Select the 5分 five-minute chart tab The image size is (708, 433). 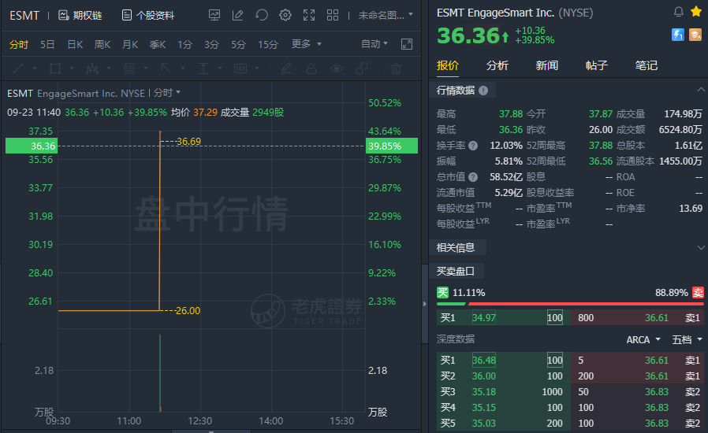coord(238,45)
